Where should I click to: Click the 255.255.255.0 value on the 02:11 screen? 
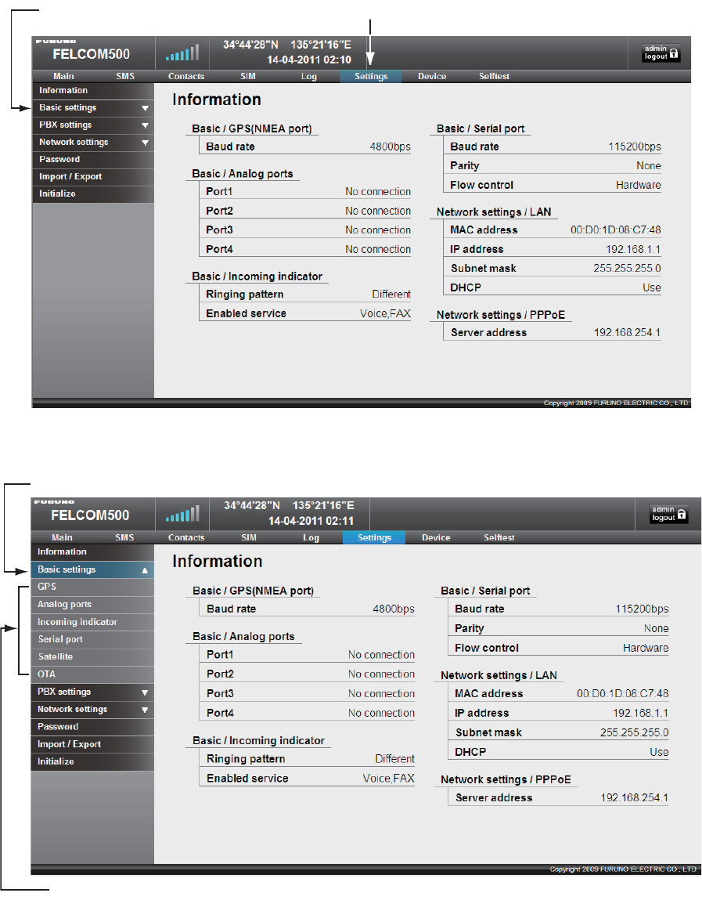[635, 733]
